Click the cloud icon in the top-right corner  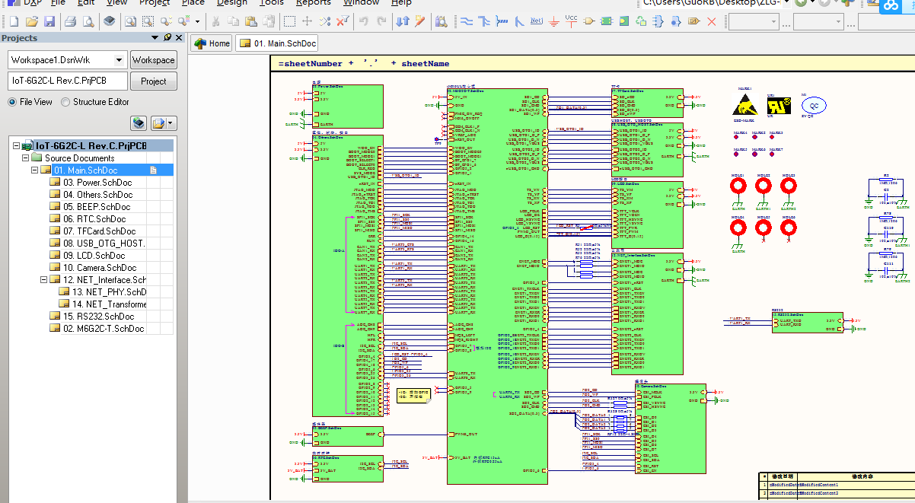tap(891, 6)
